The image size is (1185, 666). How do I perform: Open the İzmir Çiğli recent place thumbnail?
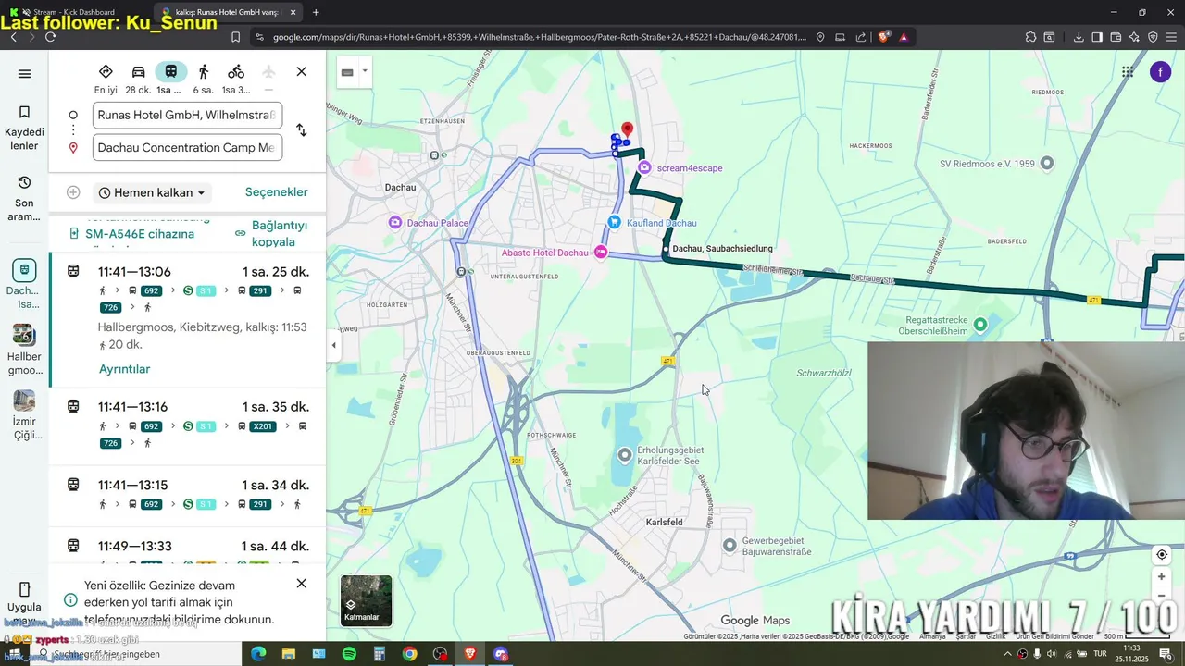(24, 415)
